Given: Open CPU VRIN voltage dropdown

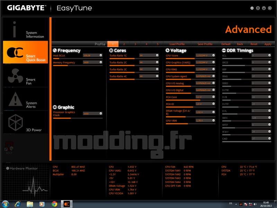Looking at the screenshot, I should coord(213,120).
